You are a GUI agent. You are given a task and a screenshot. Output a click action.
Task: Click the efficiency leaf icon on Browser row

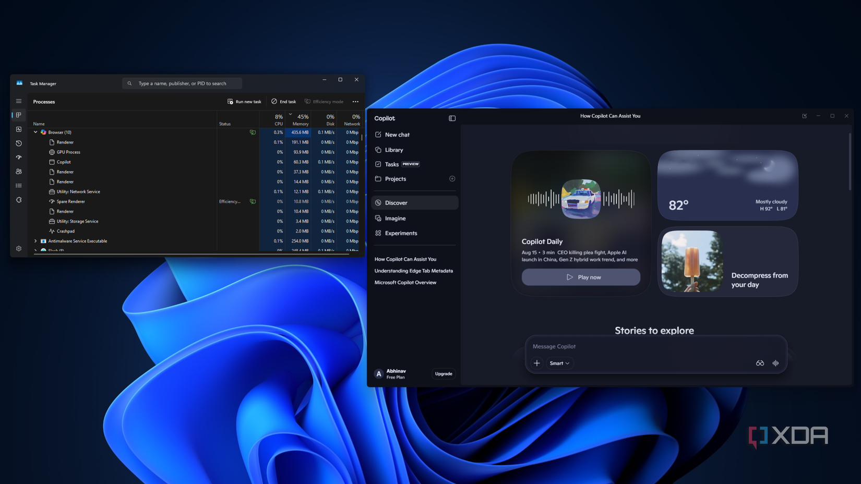(253, 132)
